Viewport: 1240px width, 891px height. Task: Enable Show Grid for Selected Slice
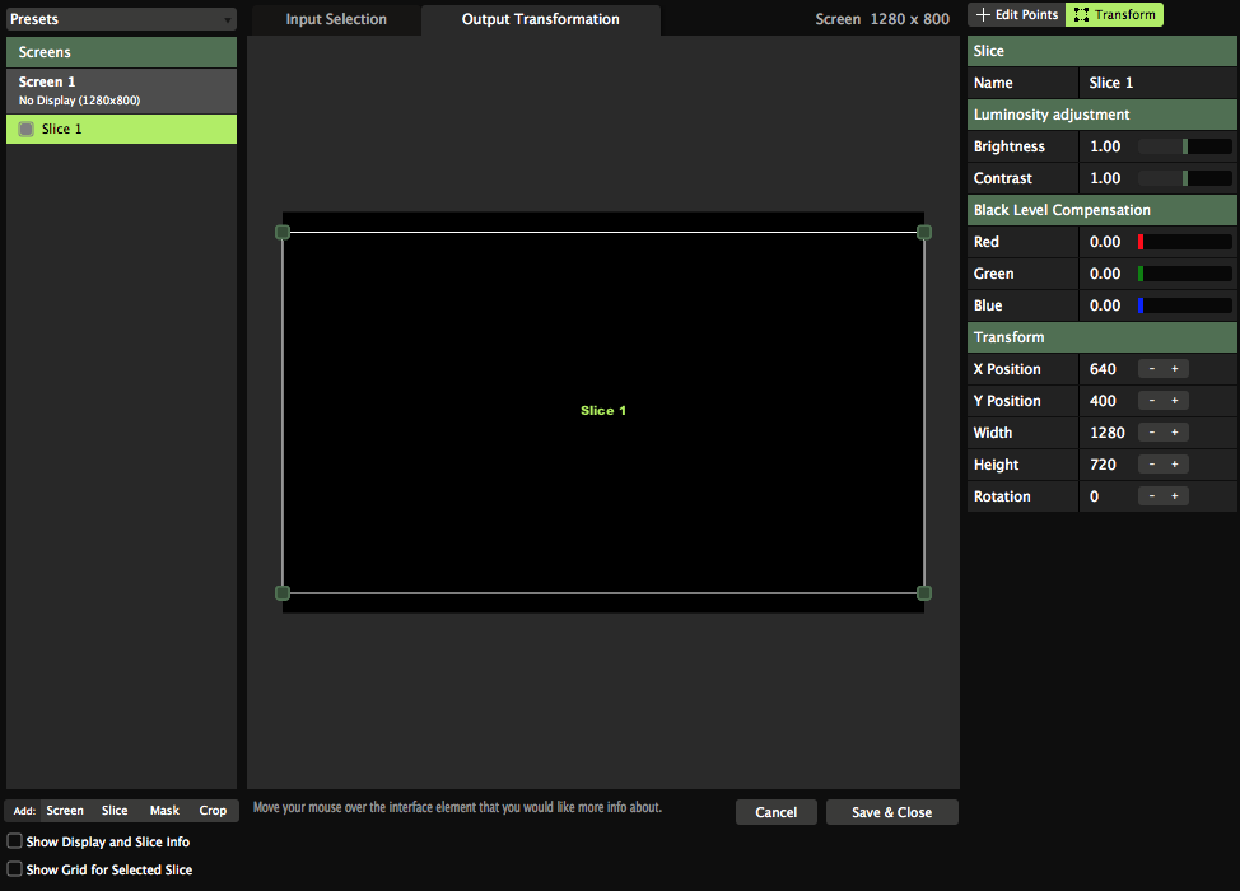pos(15,869)
